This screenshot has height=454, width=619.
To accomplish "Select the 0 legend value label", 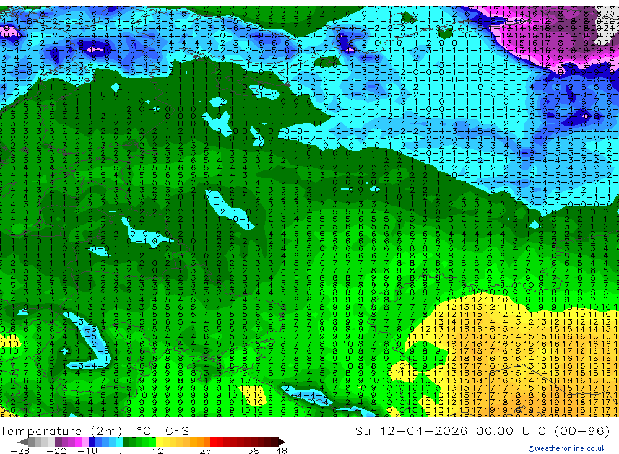I will (121, 450).
